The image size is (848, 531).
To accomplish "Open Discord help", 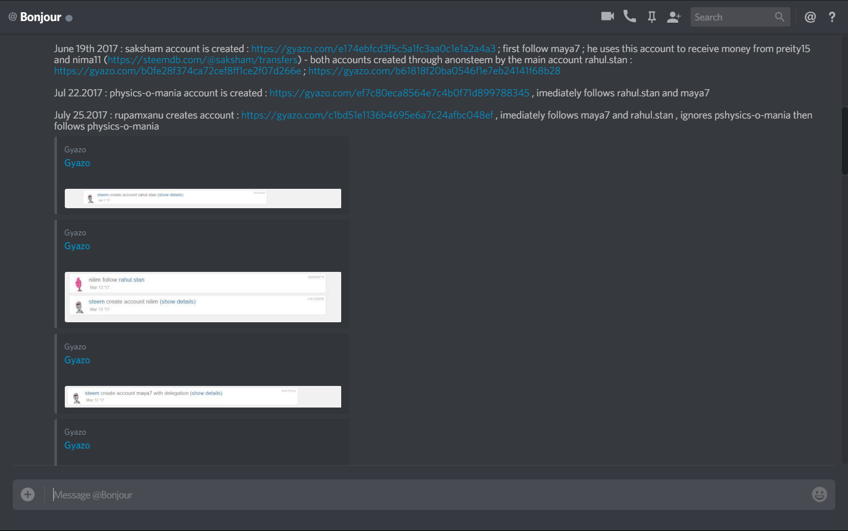I will (x=832, y=17).
